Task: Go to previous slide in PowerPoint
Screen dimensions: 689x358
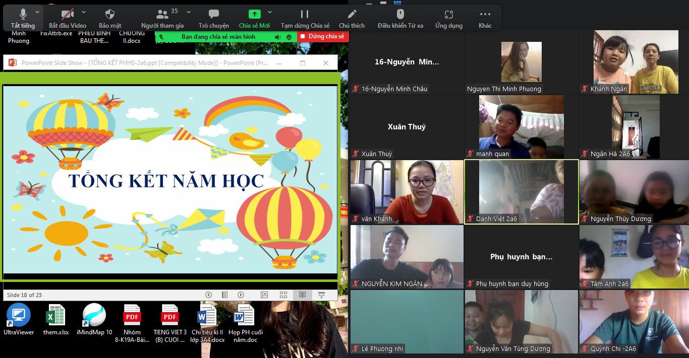Action: [x=208, y=295]
